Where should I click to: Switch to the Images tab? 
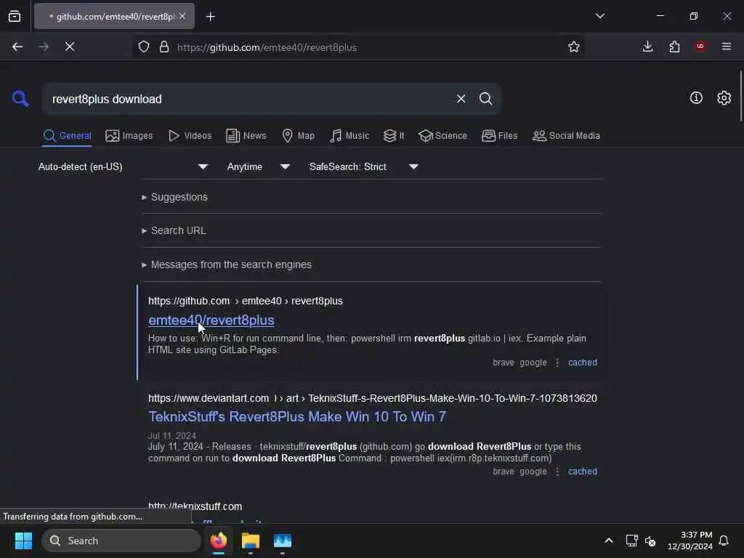pyautogui.click(x=129, y=136)
